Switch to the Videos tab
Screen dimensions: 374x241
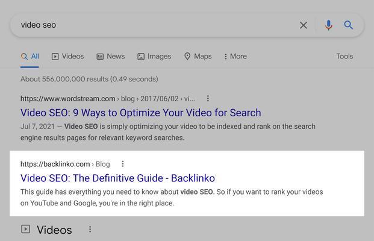[x=67, y=57]
